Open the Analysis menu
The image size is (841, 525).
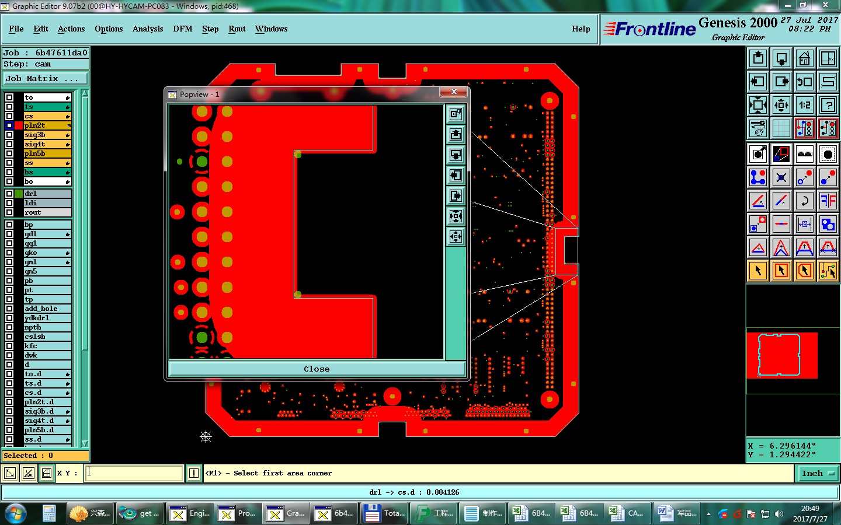[x=148, y=29]
